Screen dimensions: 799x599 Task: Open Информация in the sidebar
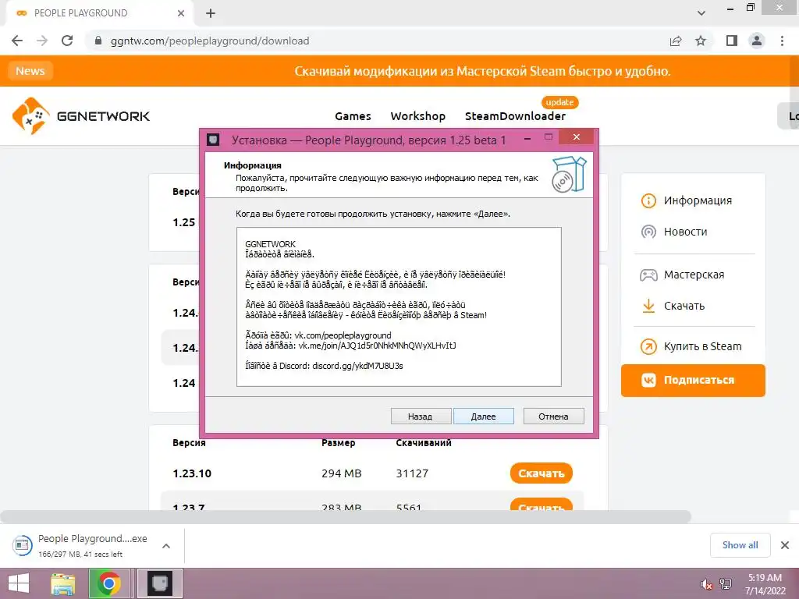698,200
